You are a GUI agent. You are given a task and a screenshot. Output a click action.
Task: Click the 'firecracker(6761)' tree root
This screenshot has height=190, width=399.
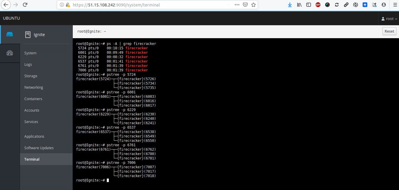pos(93,149)
